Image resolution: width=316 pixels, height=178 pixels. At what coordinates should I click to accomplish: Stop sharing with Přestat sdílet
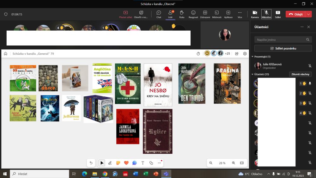[x=125, y=14]
